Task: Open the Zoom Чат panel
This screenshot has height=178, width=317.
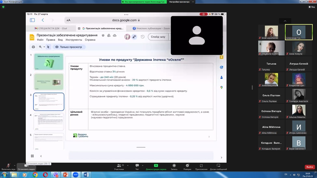Action: click(137, 167)
